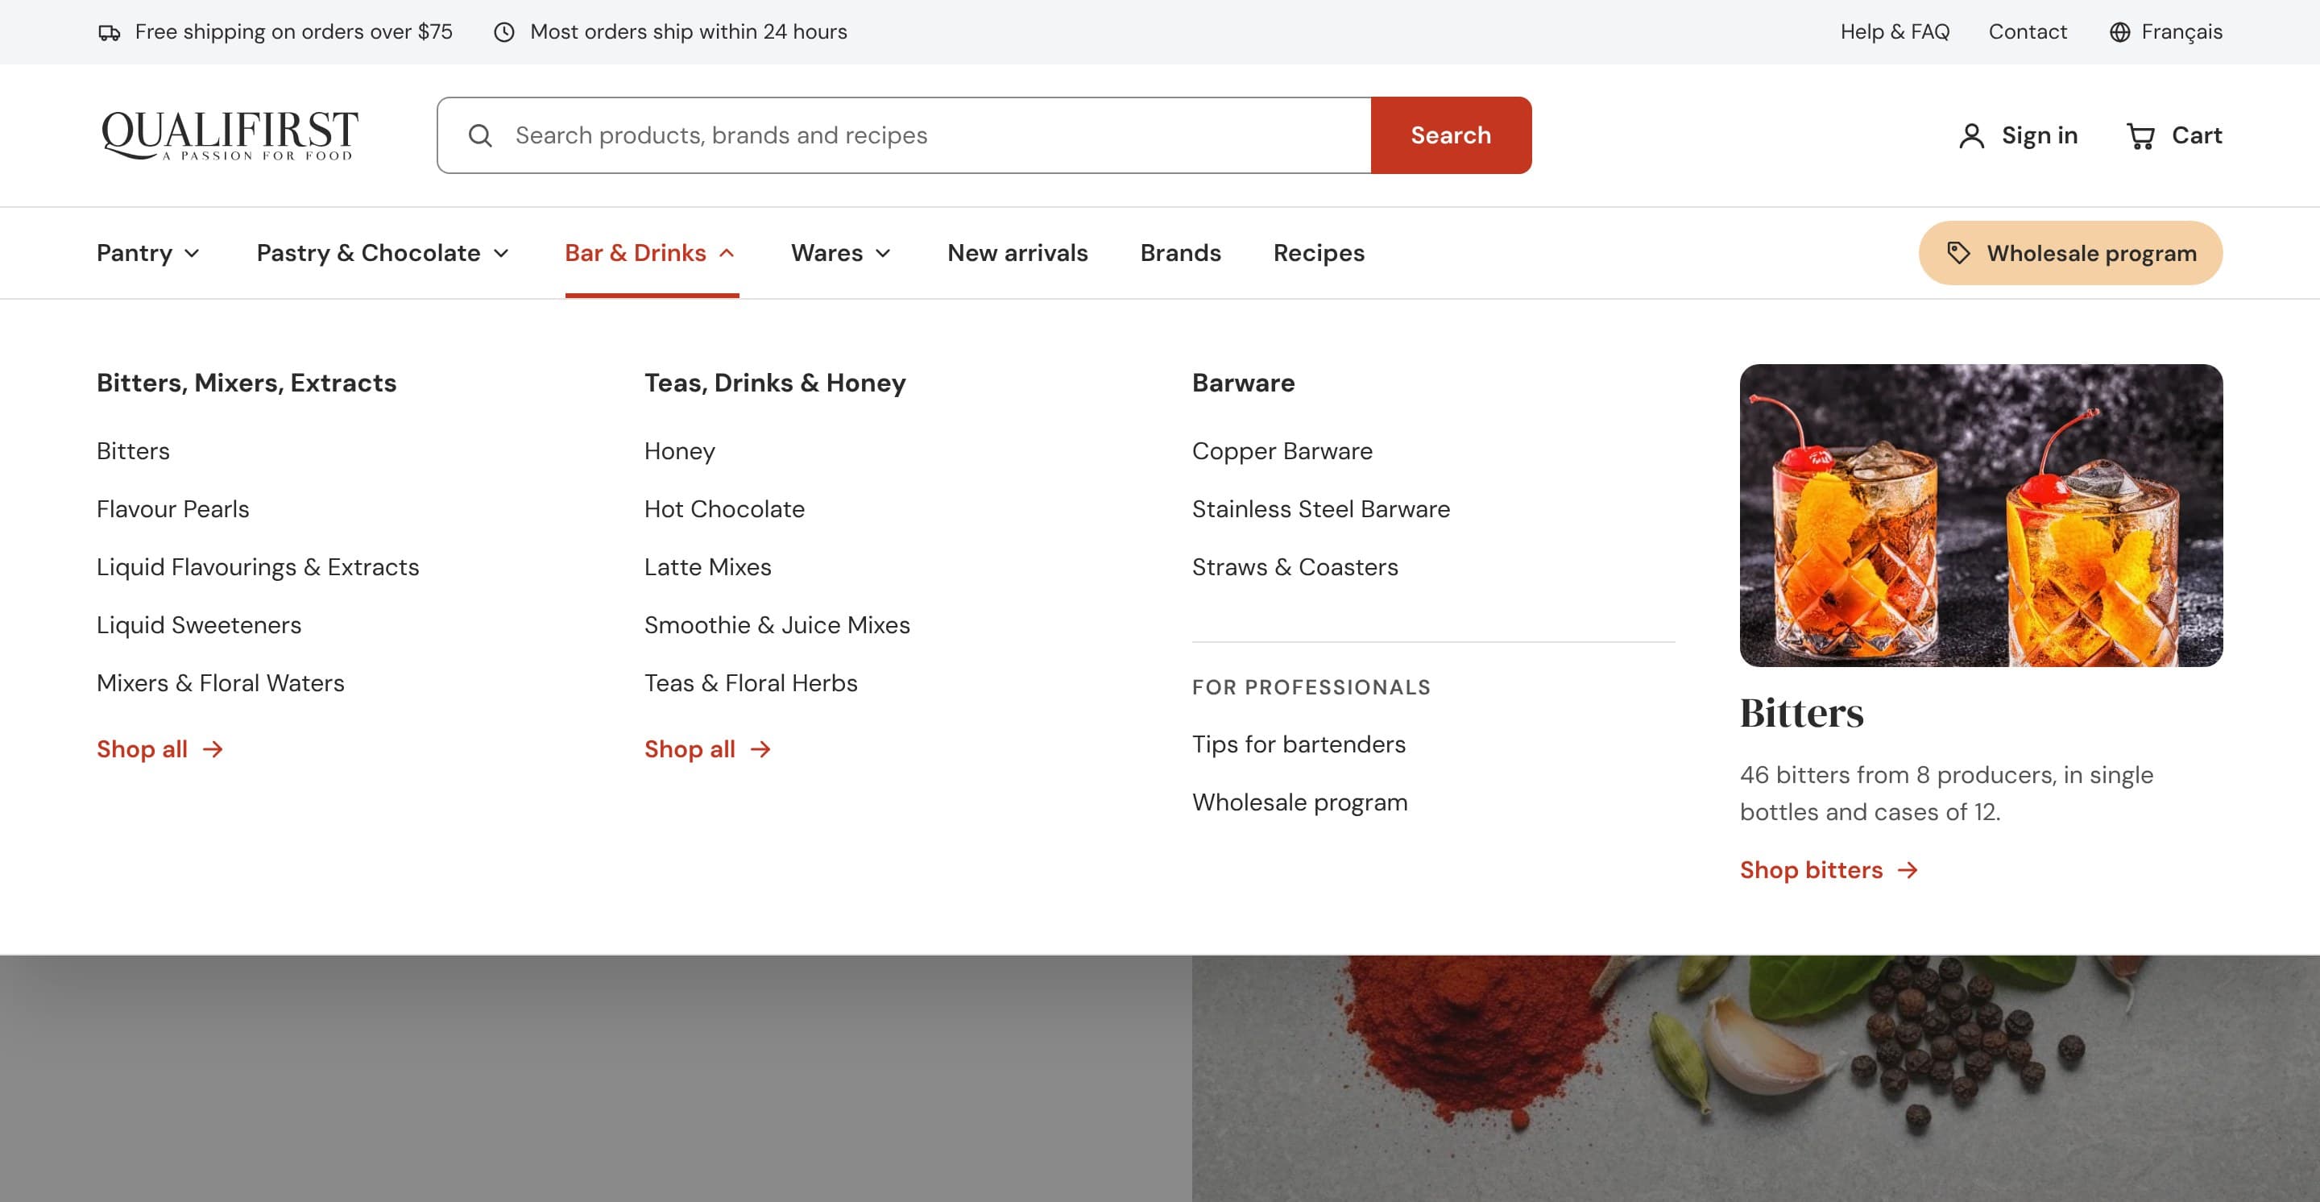The height and width of the screenshot is (1202, 2320).
Task: Open Teas & Floral Herbs
Action: (x=751, y=683)
